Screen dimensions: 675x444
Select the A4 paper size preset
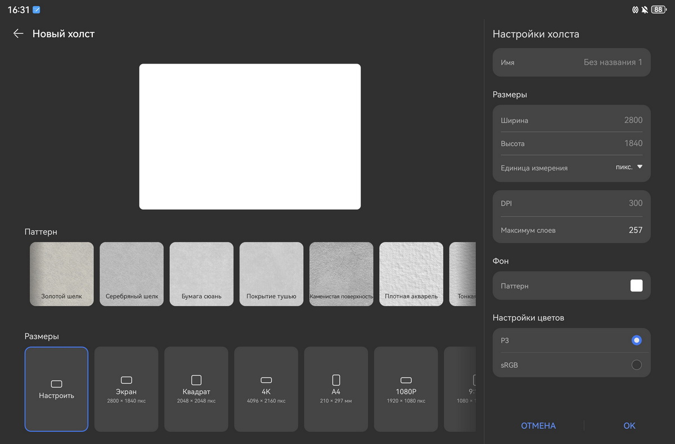click(336, 389)
